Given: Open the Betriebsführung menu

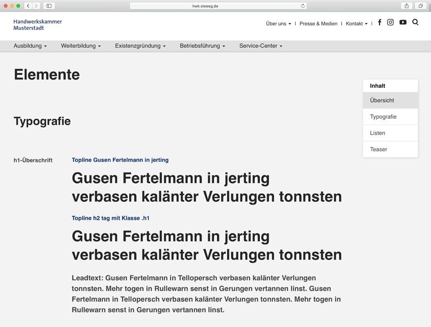Looking at the screenshot, I should pos(202,46).
